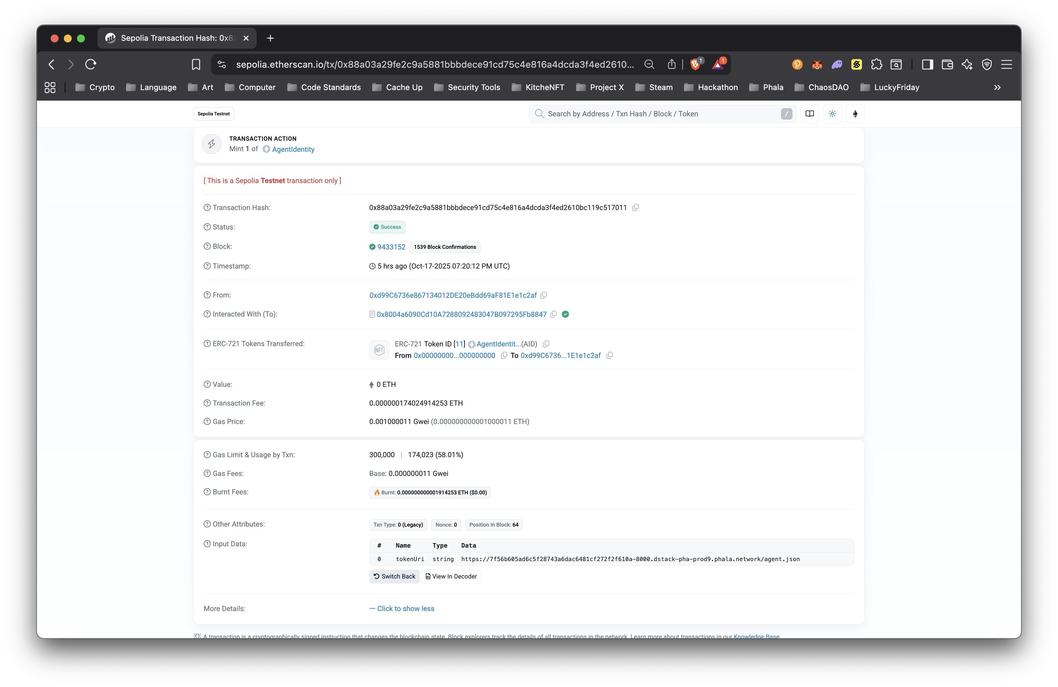Copy the From address
Screen dimensions: 1058x687
[x=544, y=295]
